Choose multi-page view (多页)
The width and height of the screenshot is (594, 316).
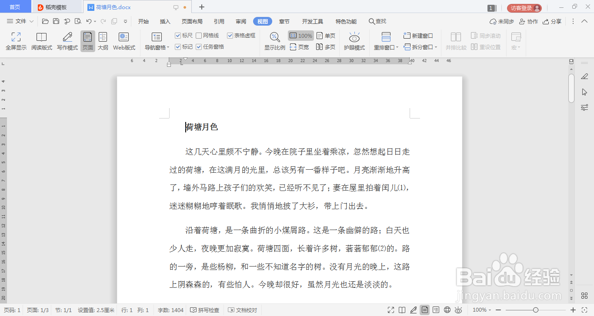coord(326,47)
